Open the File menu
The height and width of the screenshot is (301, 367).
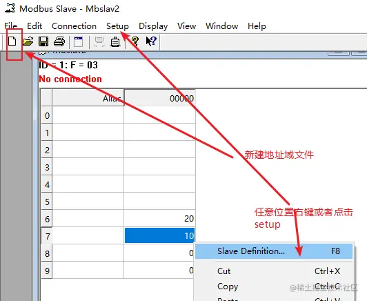[x=10, y=26]
